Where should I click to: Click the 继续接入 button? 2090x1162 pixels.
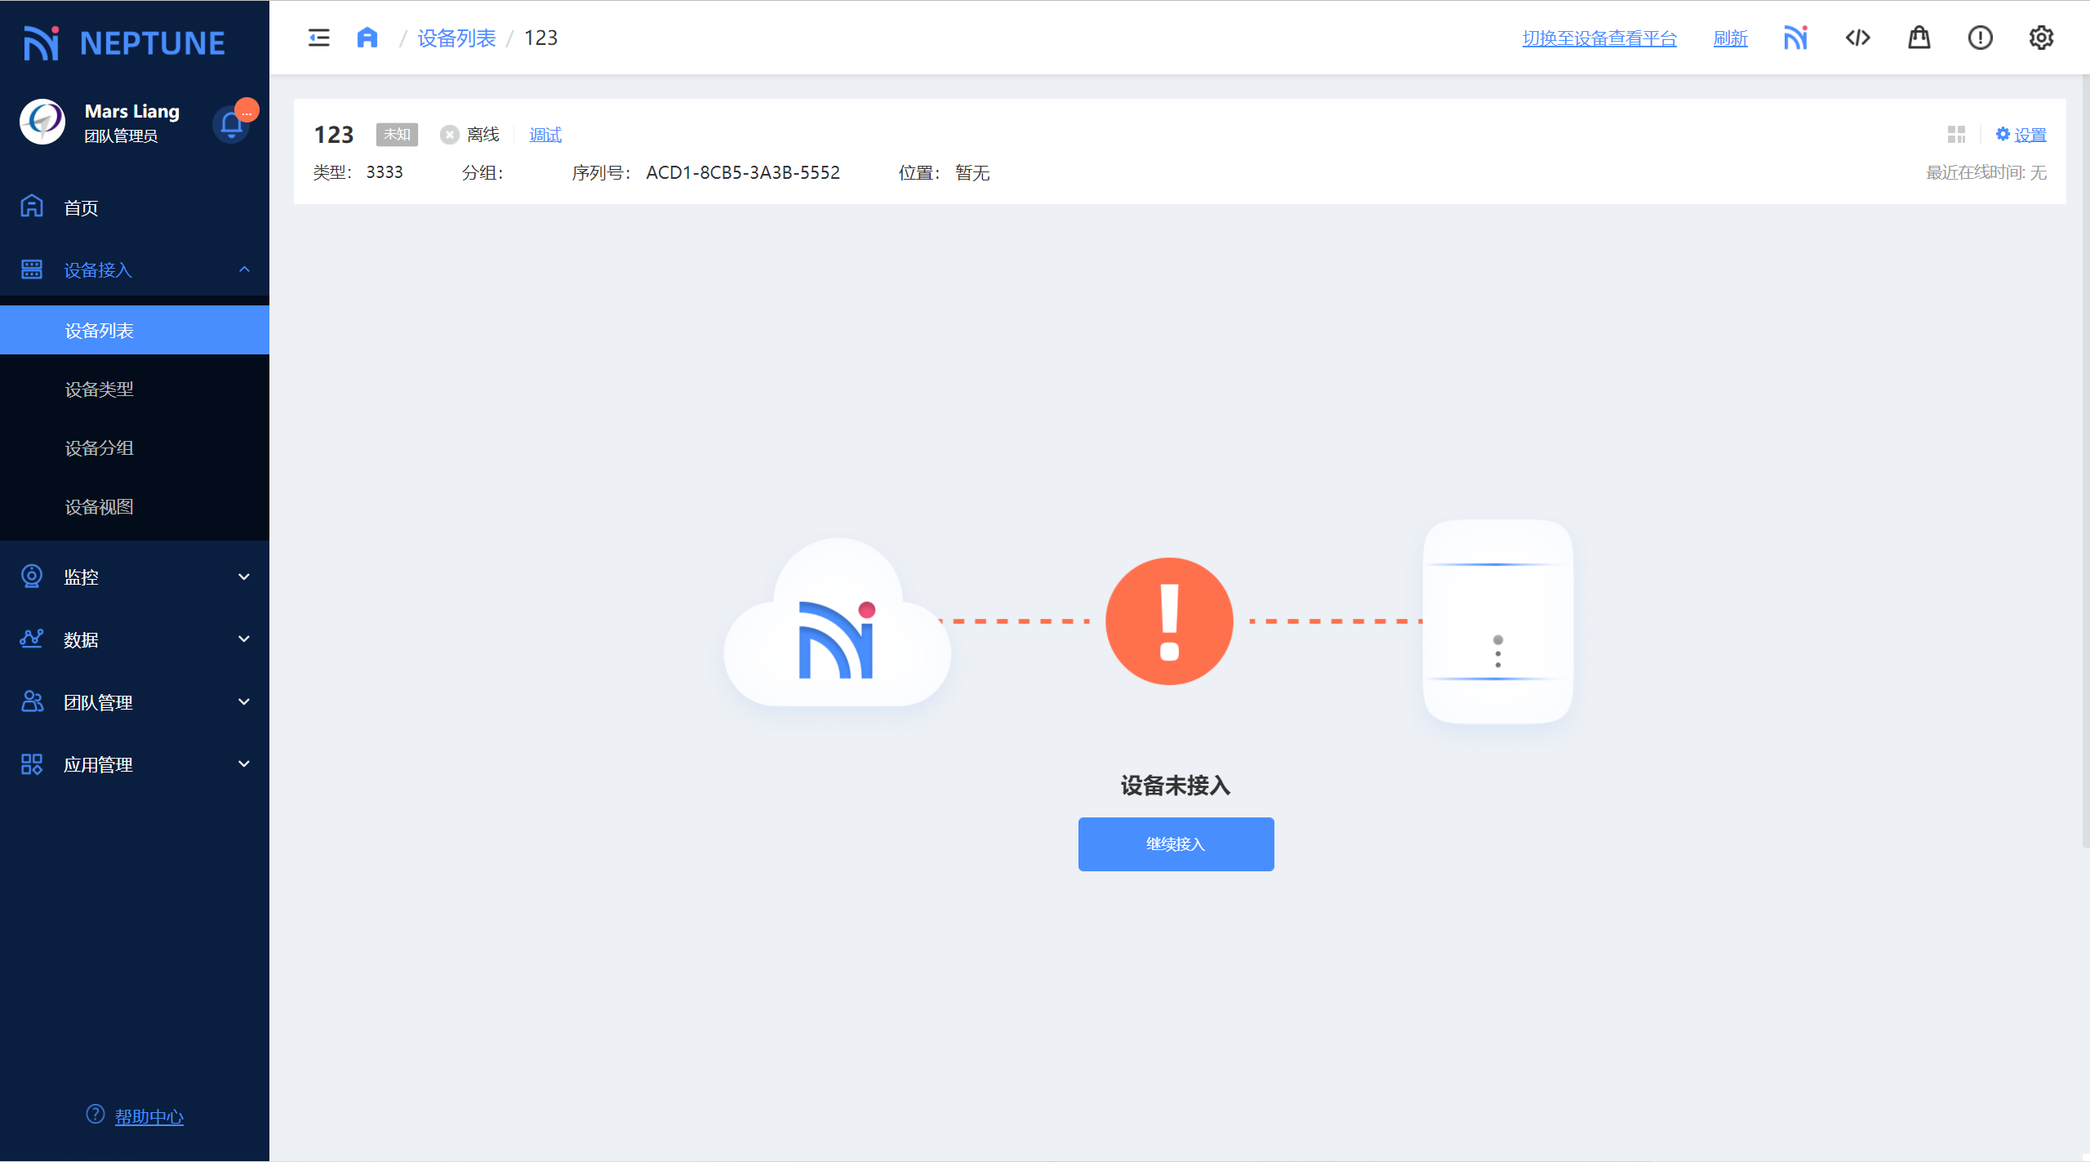[1176, 844]
